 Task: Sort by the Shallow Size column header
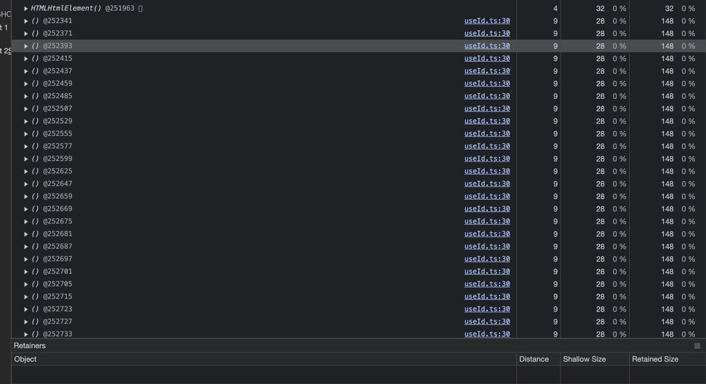click(584, 359)
